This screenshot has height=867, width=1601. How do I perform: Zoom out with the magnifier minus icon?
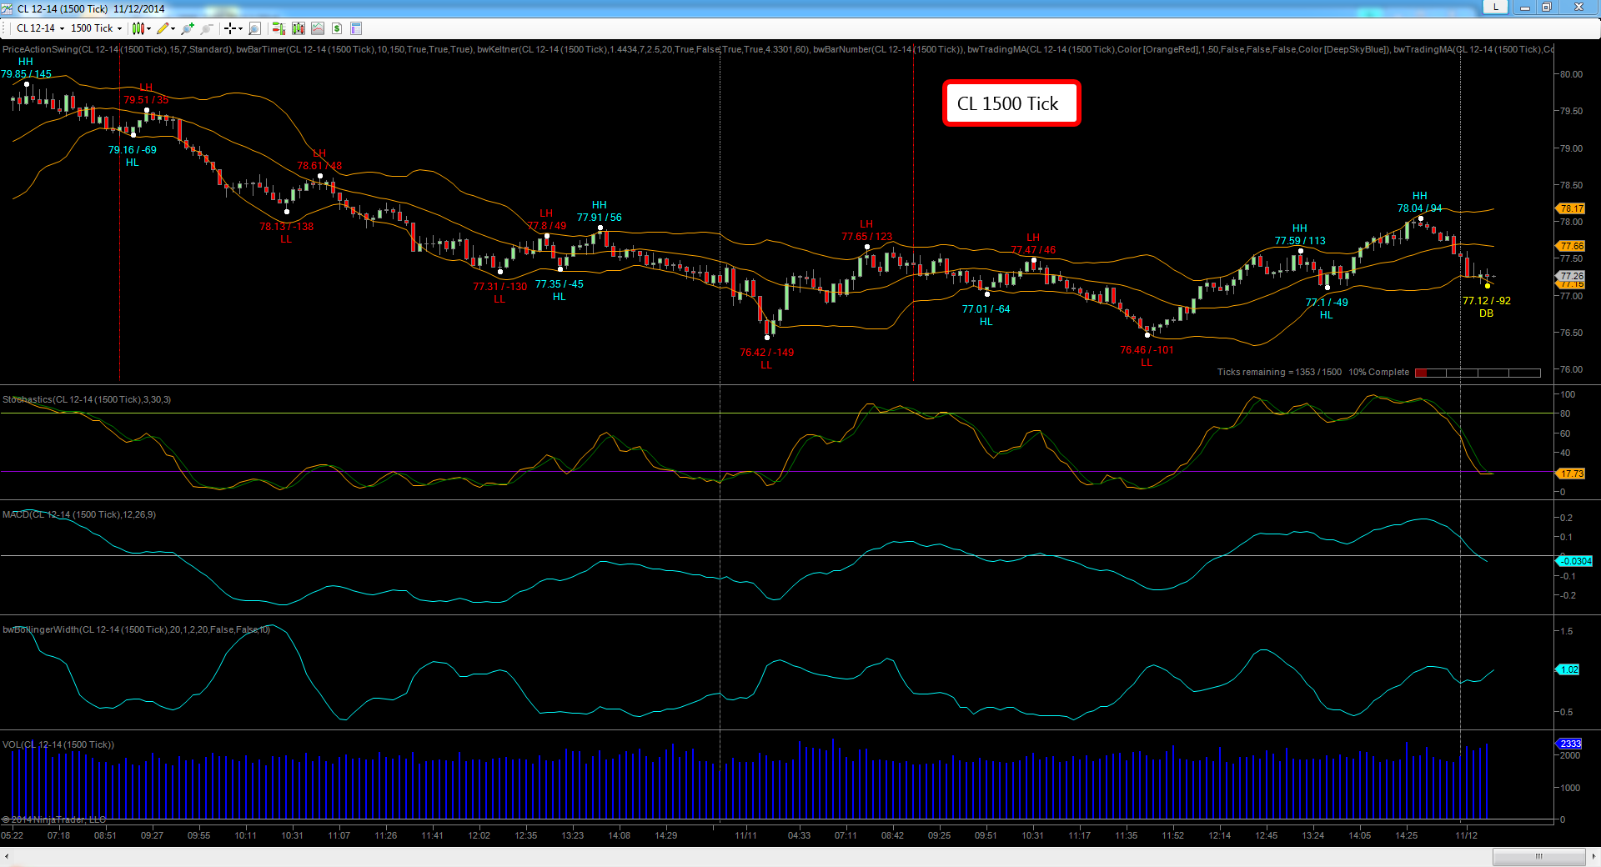pyautogui.click(x=207, y=28)
